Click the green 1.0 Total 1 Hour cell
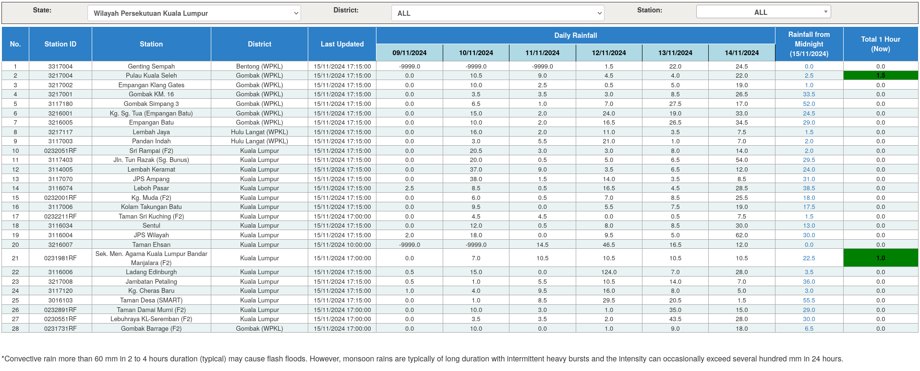920x371 pixels. [x=881, y=258]
